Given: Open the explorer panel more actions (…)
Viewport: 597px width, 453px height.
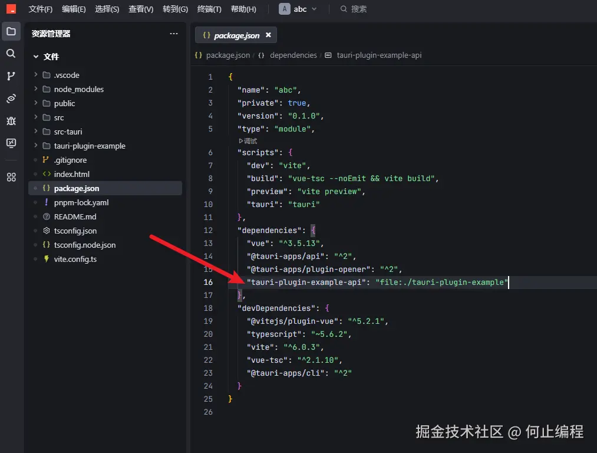Looking at the screenshot, I should (x=174, y=34).
